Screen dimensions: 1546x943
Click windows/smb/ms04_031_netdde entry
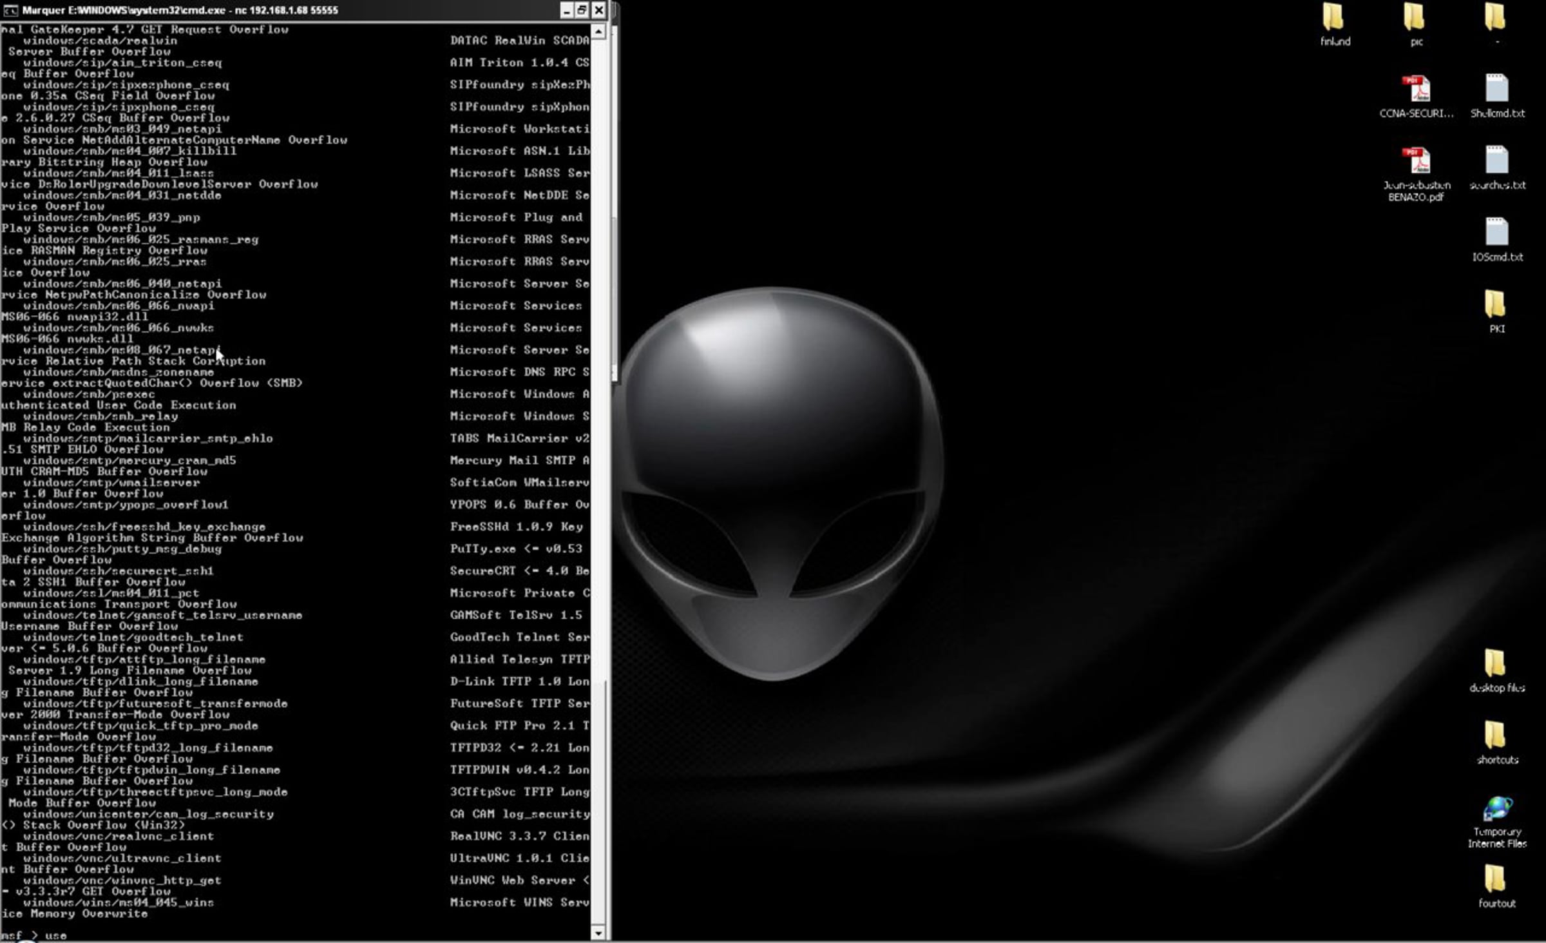122,195
